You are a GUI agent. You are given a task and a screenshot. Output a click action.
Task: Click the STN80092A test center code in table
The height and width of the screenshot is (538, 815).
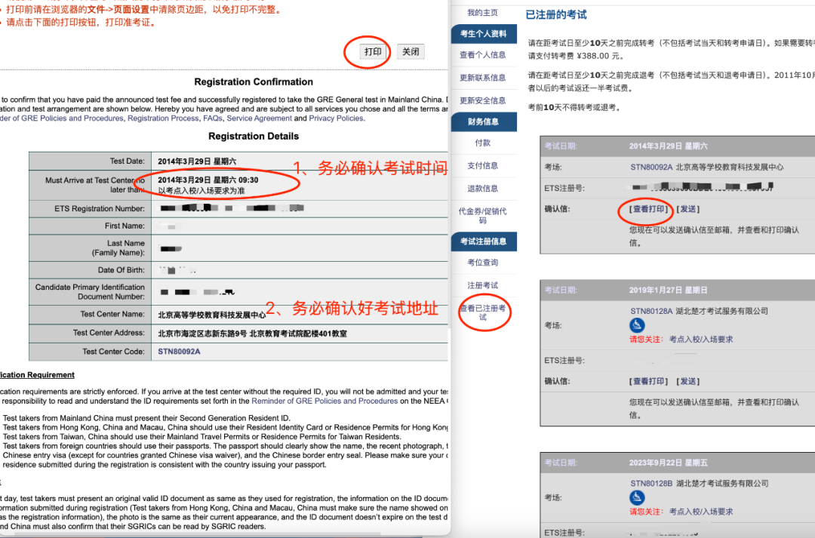179,352
